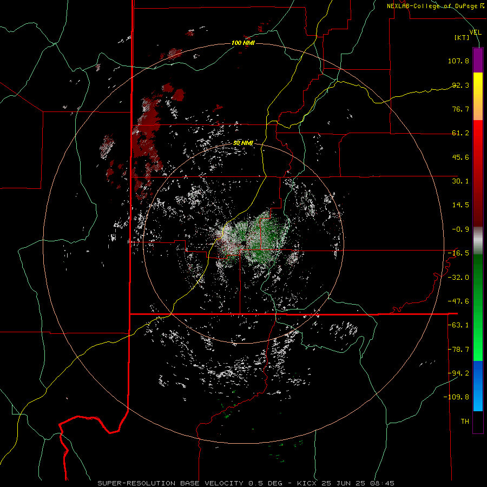The height and width of the screenshot is (487, 487).
Task: Click the SUPER-RESOLUTION BASE VELOCITY caption text
Action: pyautogui.click(x=170, y=483)
